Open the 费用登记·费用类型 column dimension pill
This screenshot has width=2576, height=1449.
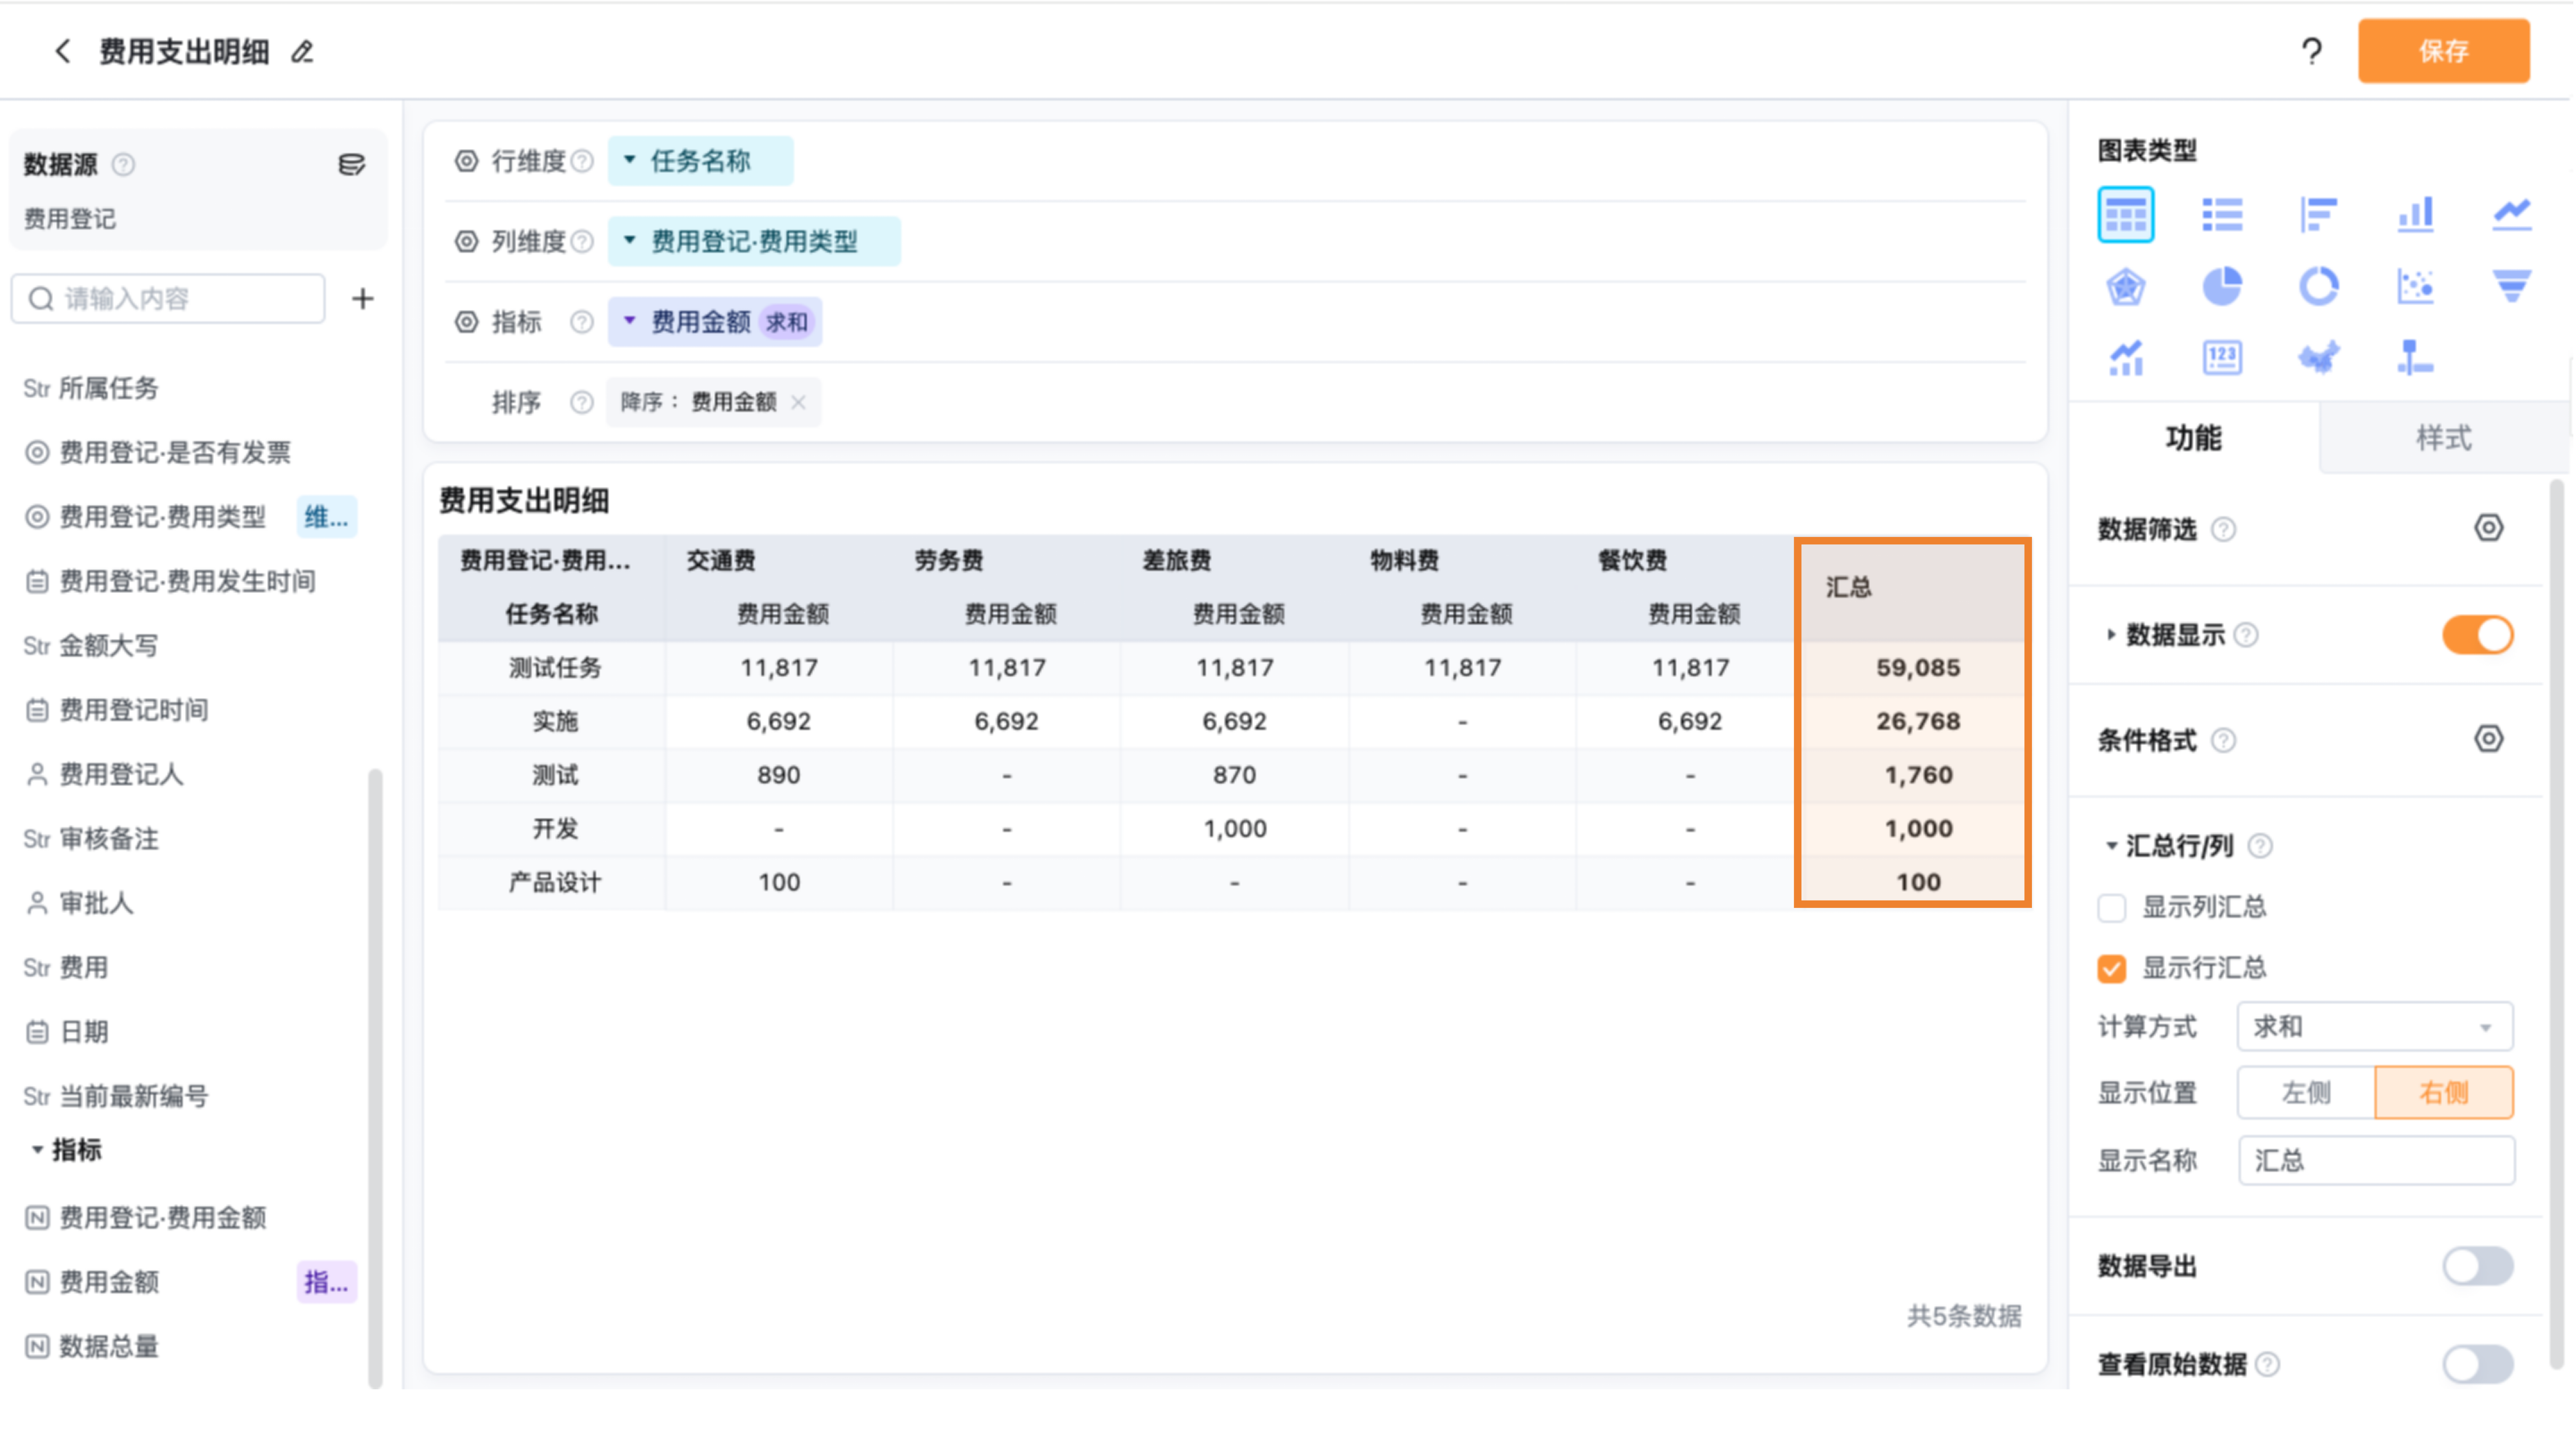click(754, 241)
